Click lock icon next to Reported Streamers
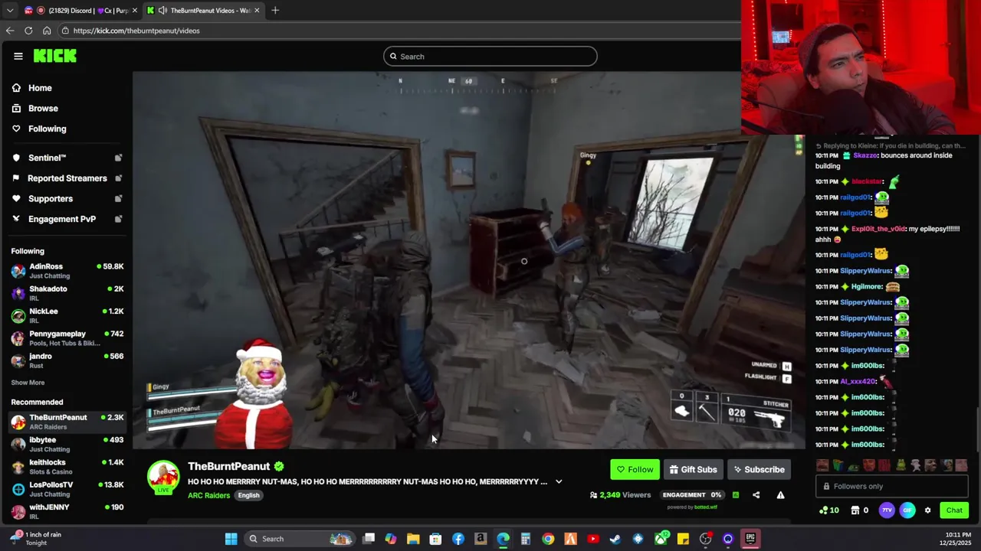This screenshot has width=981, height=551. (x=118, y=178)
